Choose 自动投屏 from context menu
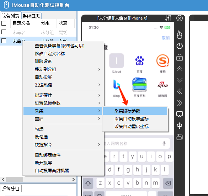This screenshot has height=196, width=208. [63, 77]
